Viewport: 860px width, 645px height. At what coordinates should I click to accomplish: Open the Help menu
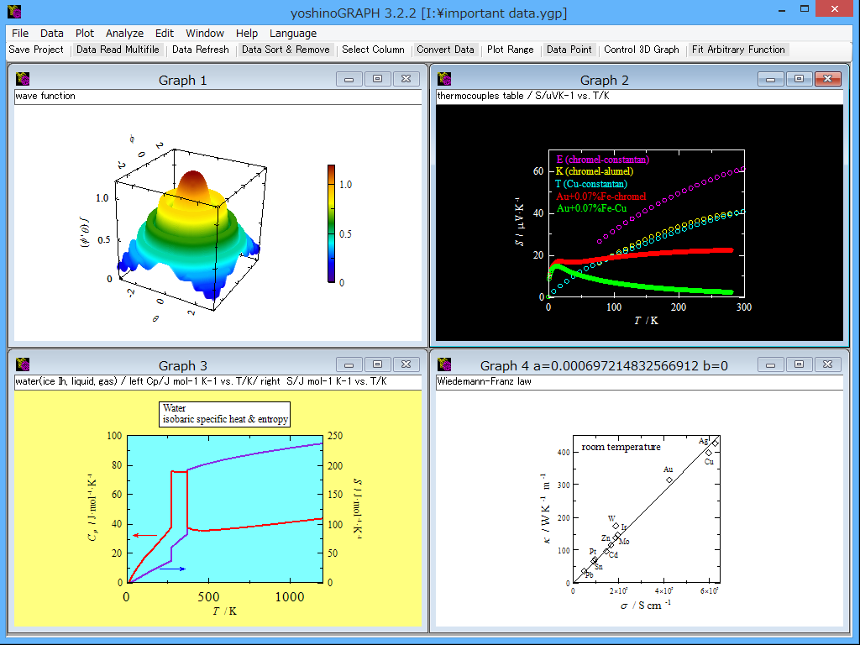[247, 34]
